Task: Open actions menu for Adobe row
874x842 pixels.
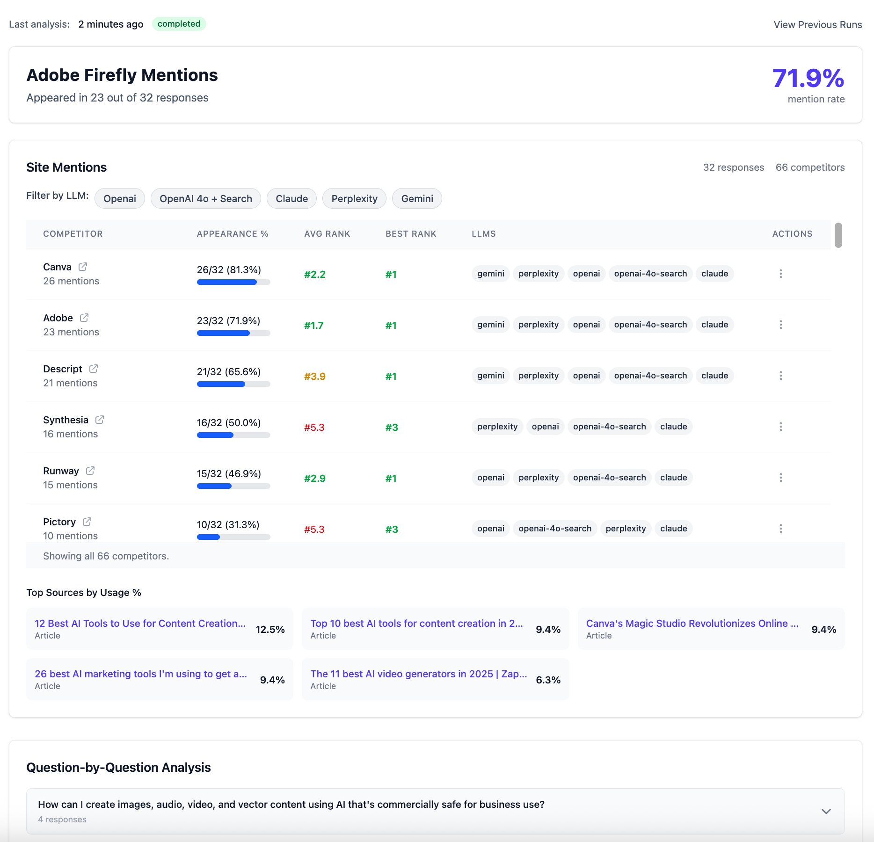Action: [780, 325]
